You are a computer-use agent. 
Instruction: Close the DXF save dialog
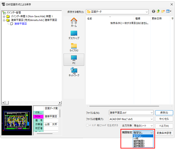(x=172, y=4)
